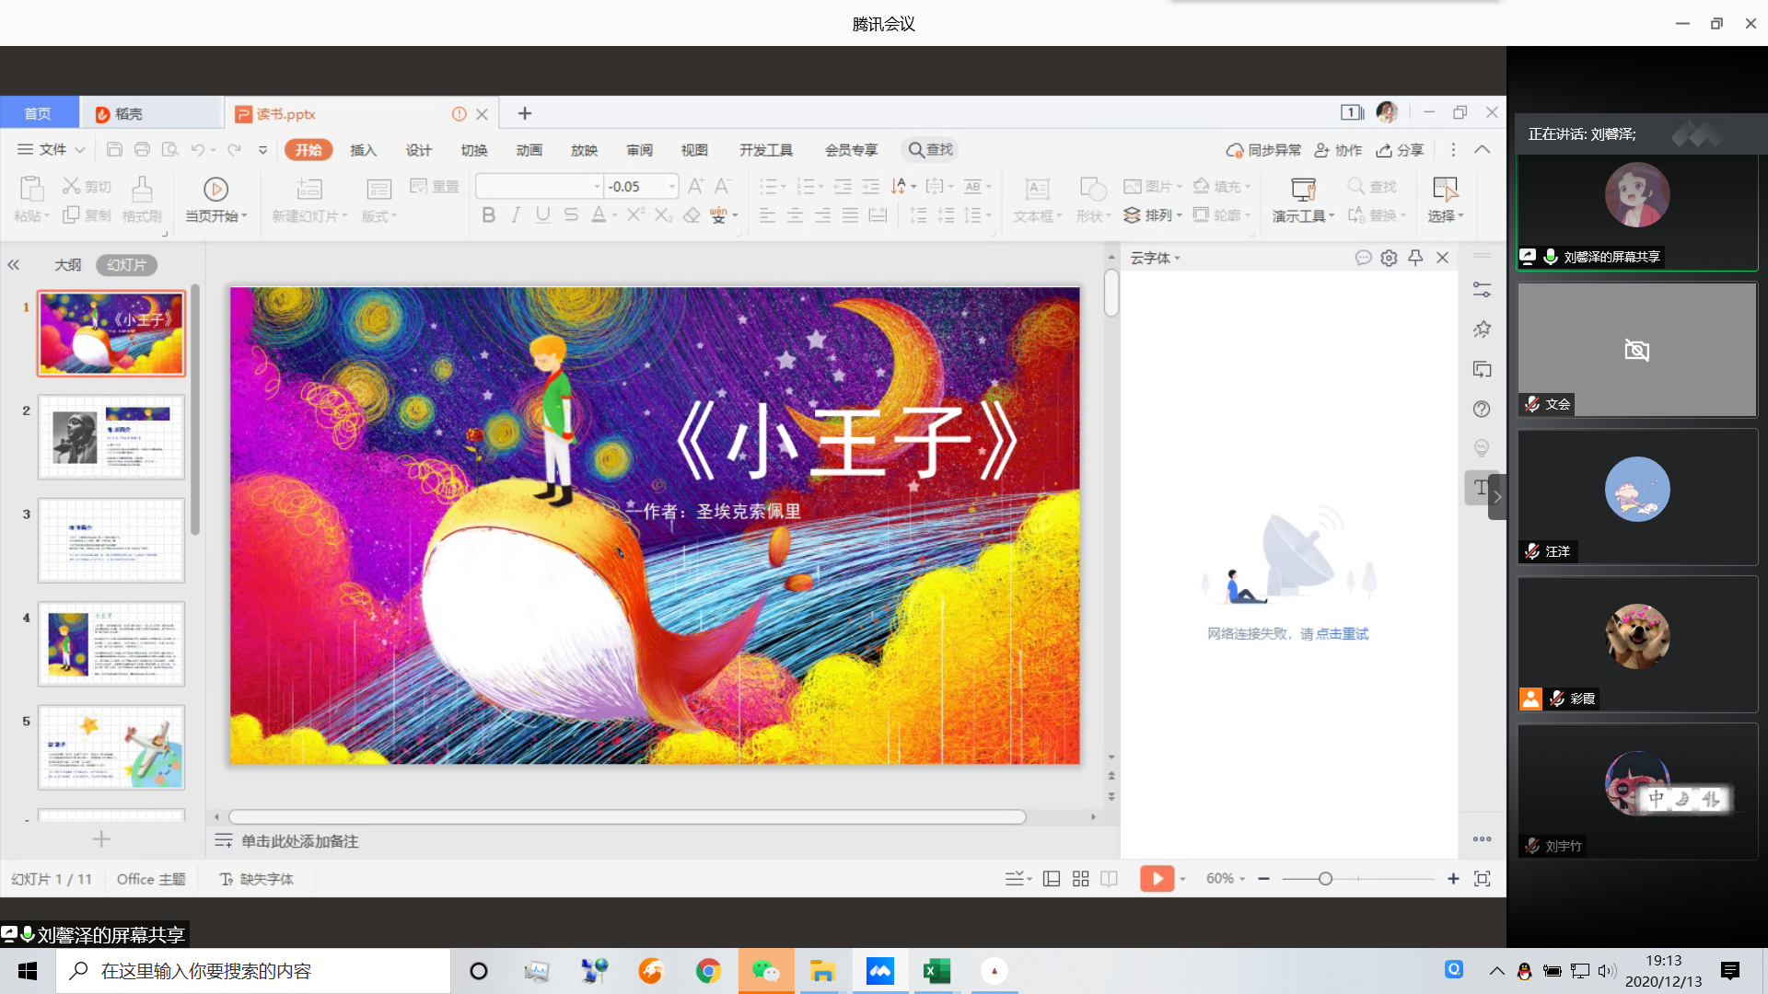Click the retry connection link

pos(1342,633)
